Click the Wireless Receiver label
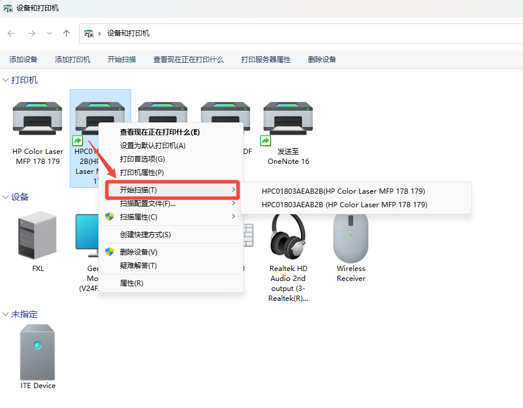This screenshot has width=523, height=408. tap(351, 273)
